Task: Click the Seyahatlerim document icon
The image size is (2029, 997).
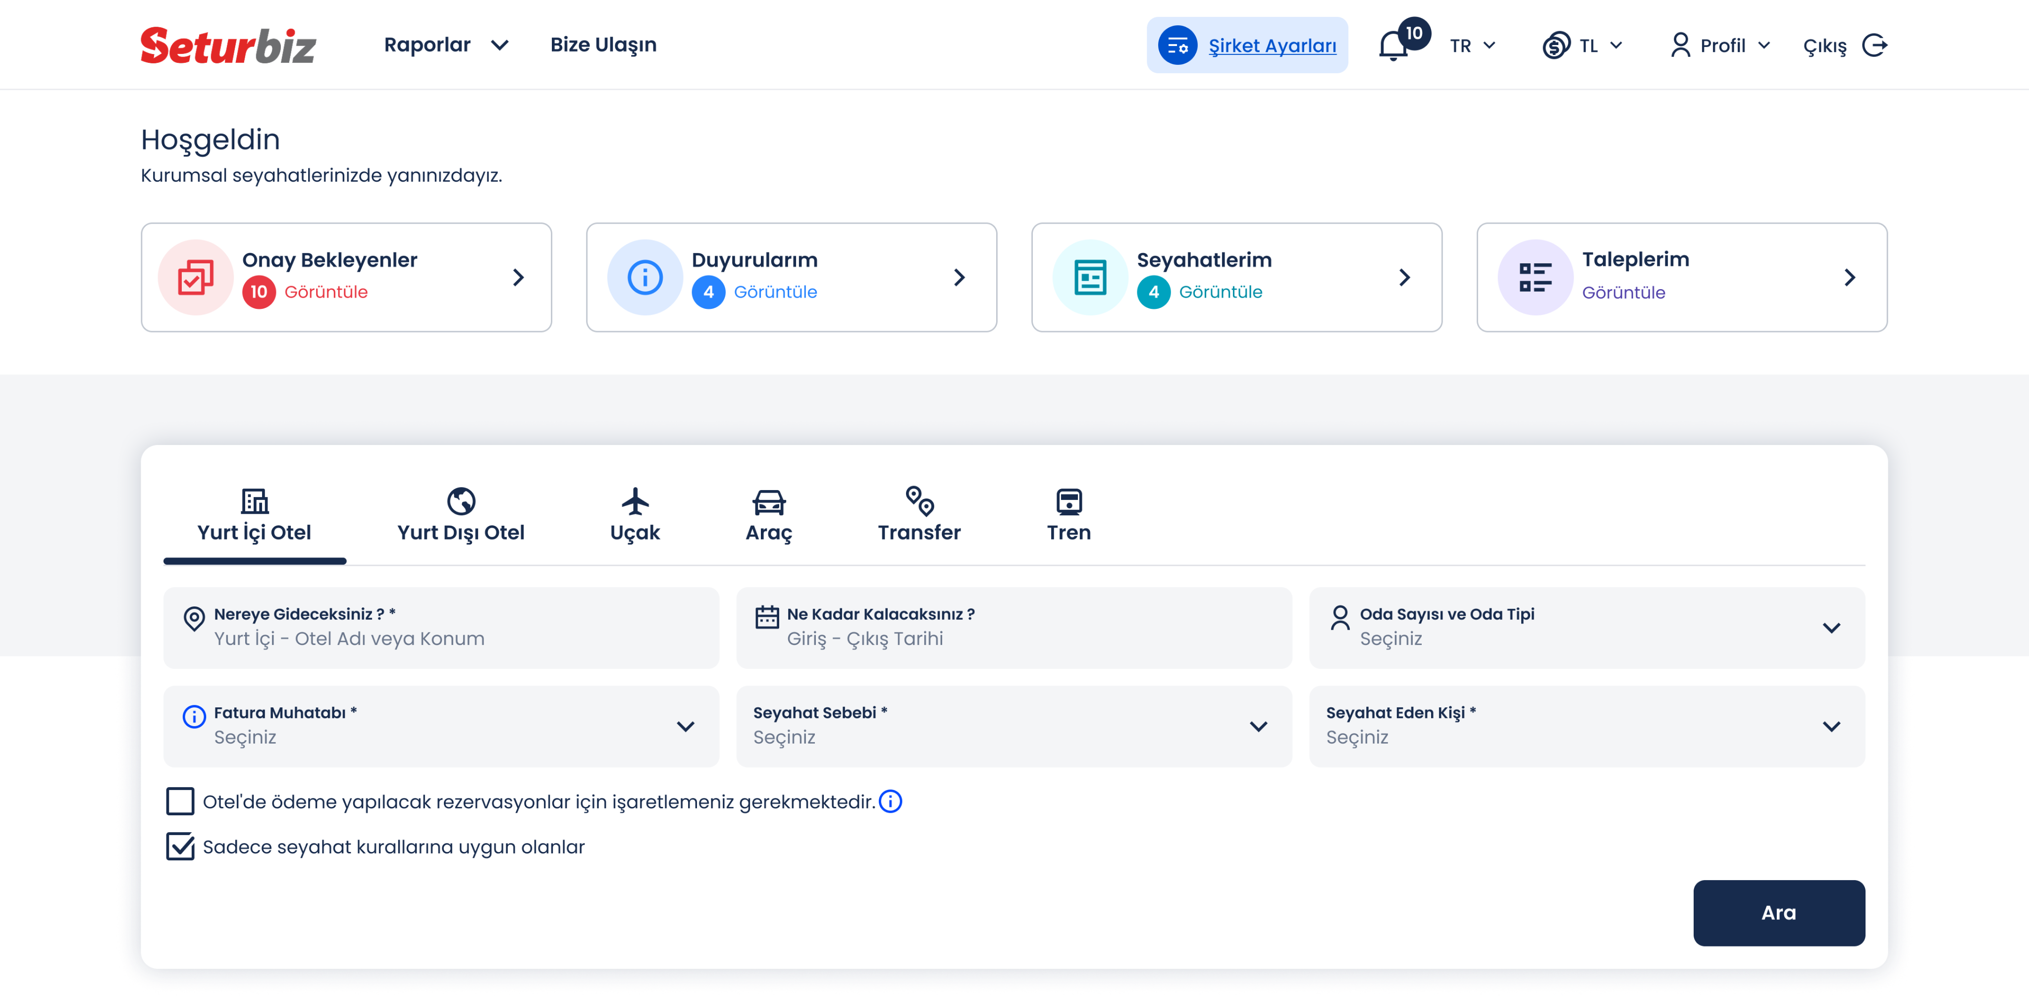Action: click(1090, 277)
